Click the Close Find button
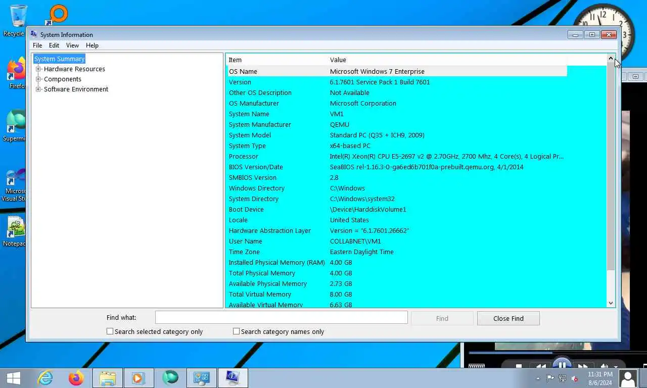The image size is (647, 388). [x=508, y=318]
